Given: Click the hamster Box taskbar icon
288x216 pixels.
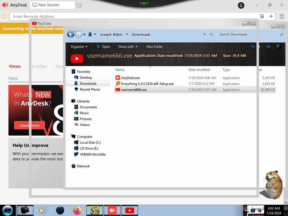Looking at the screenshot, I should tap(94, 210).
